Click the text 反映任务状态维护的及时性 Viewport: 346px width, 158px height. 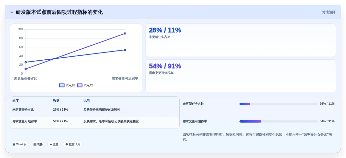102,110
